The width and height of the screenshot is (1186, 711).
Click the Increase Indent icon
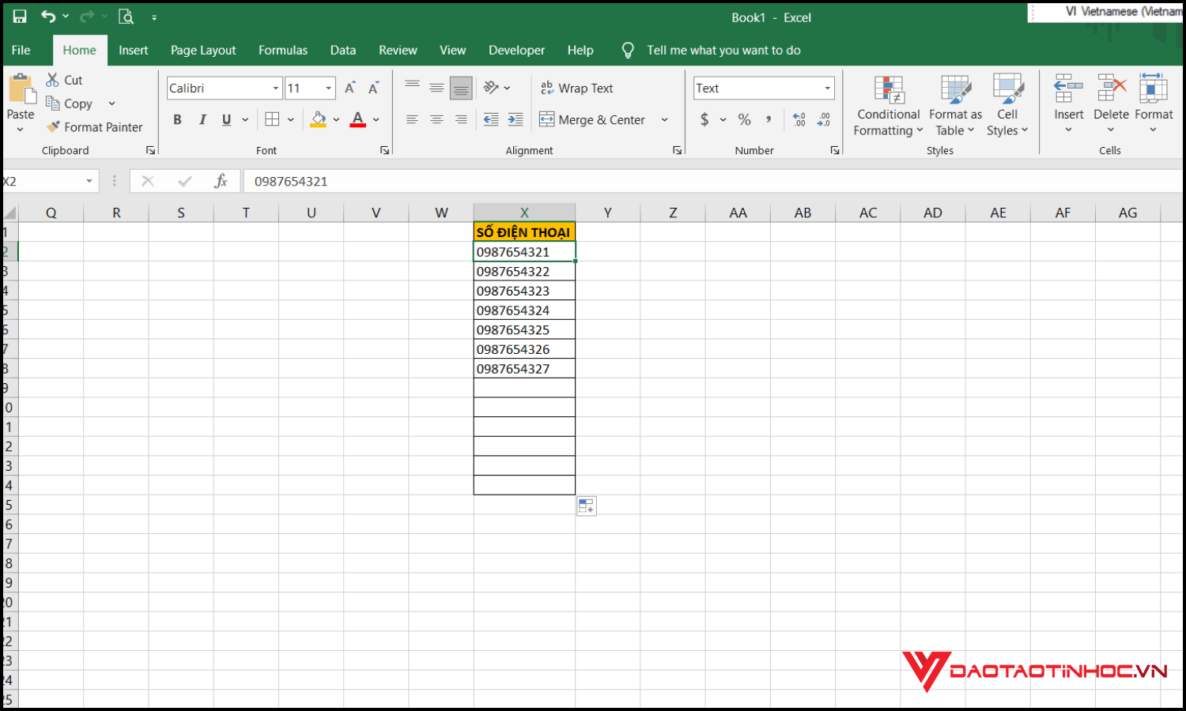(x=516, y=120)
